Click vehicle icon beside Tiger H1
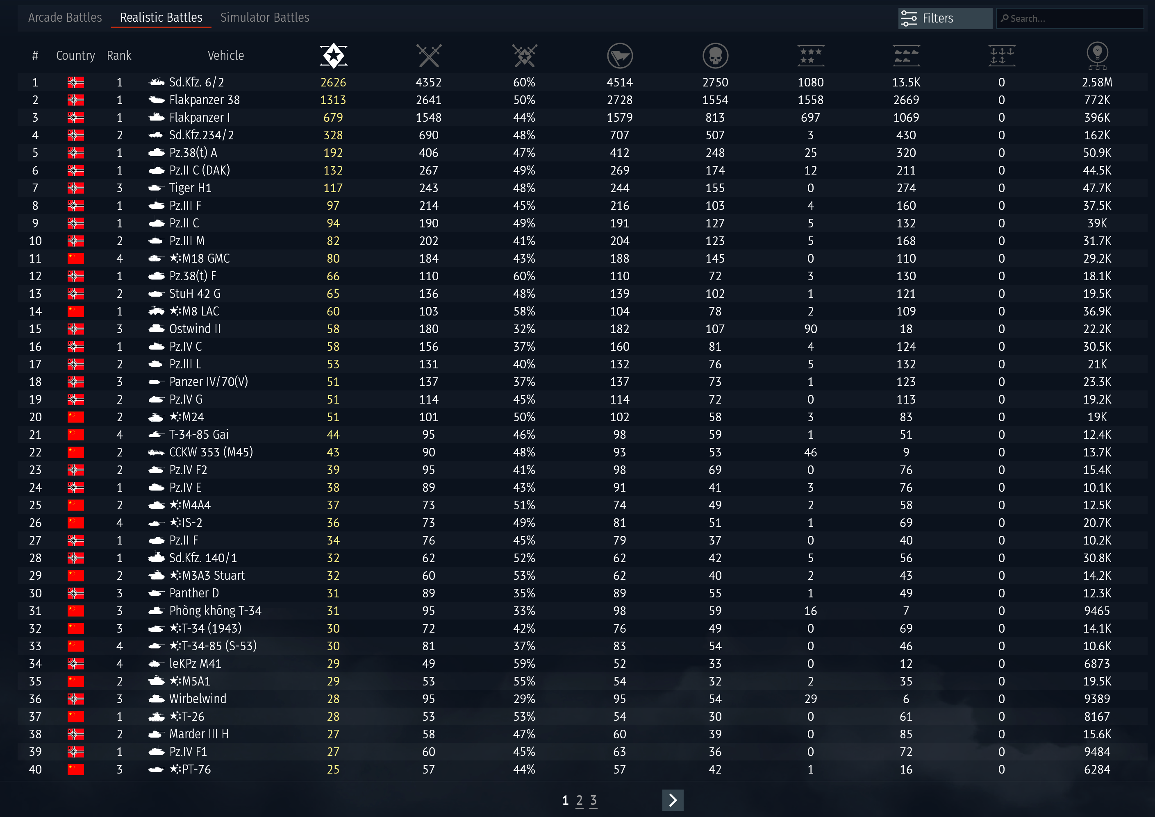Screen dimensions: 1155x817 point(157,188)
